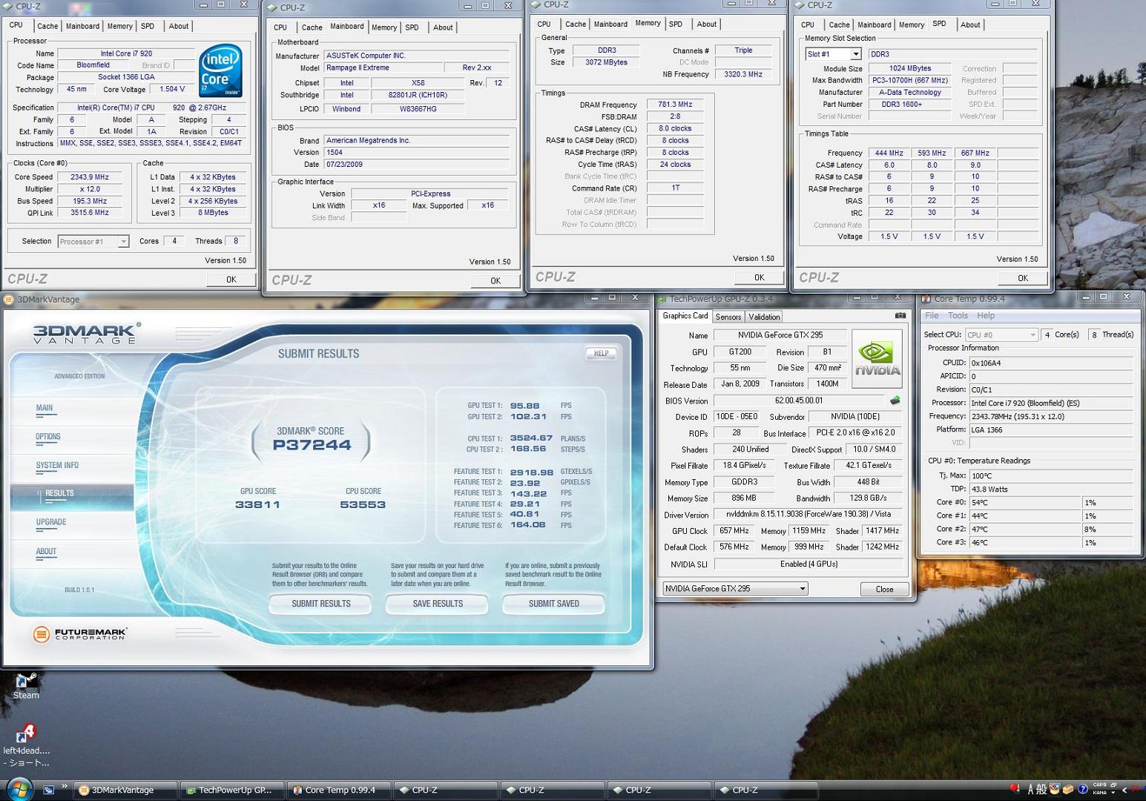Click OK in the CPU-Z SPD window
The width and height of the screenshot is (1146, 801).
click(1023, 278)
